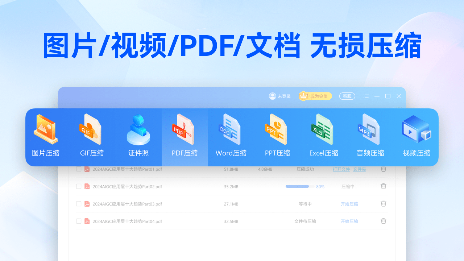The image size is (464, 261).
Task: Click 打开文件 for the completed Part01.pdf
Action: 341,169
